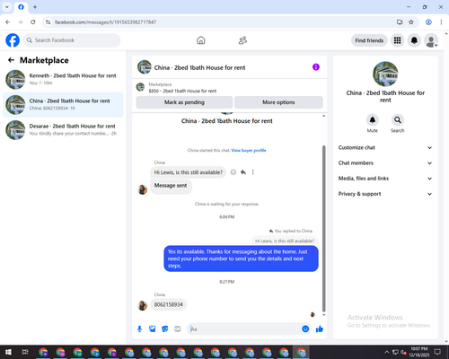Go back in browser history
449x359 pixels.
pos(8,22)
